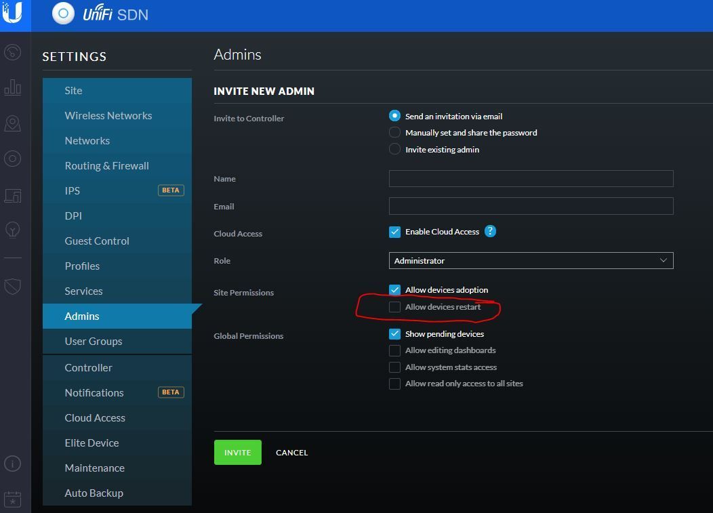Check Allow editing dashboards option
The image size is (713, 513).
(x=394, y=350)
